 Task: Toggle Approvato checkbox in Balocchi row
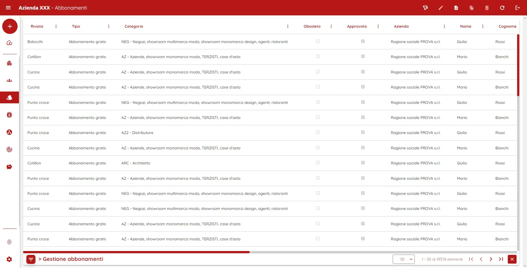[363, 41]
